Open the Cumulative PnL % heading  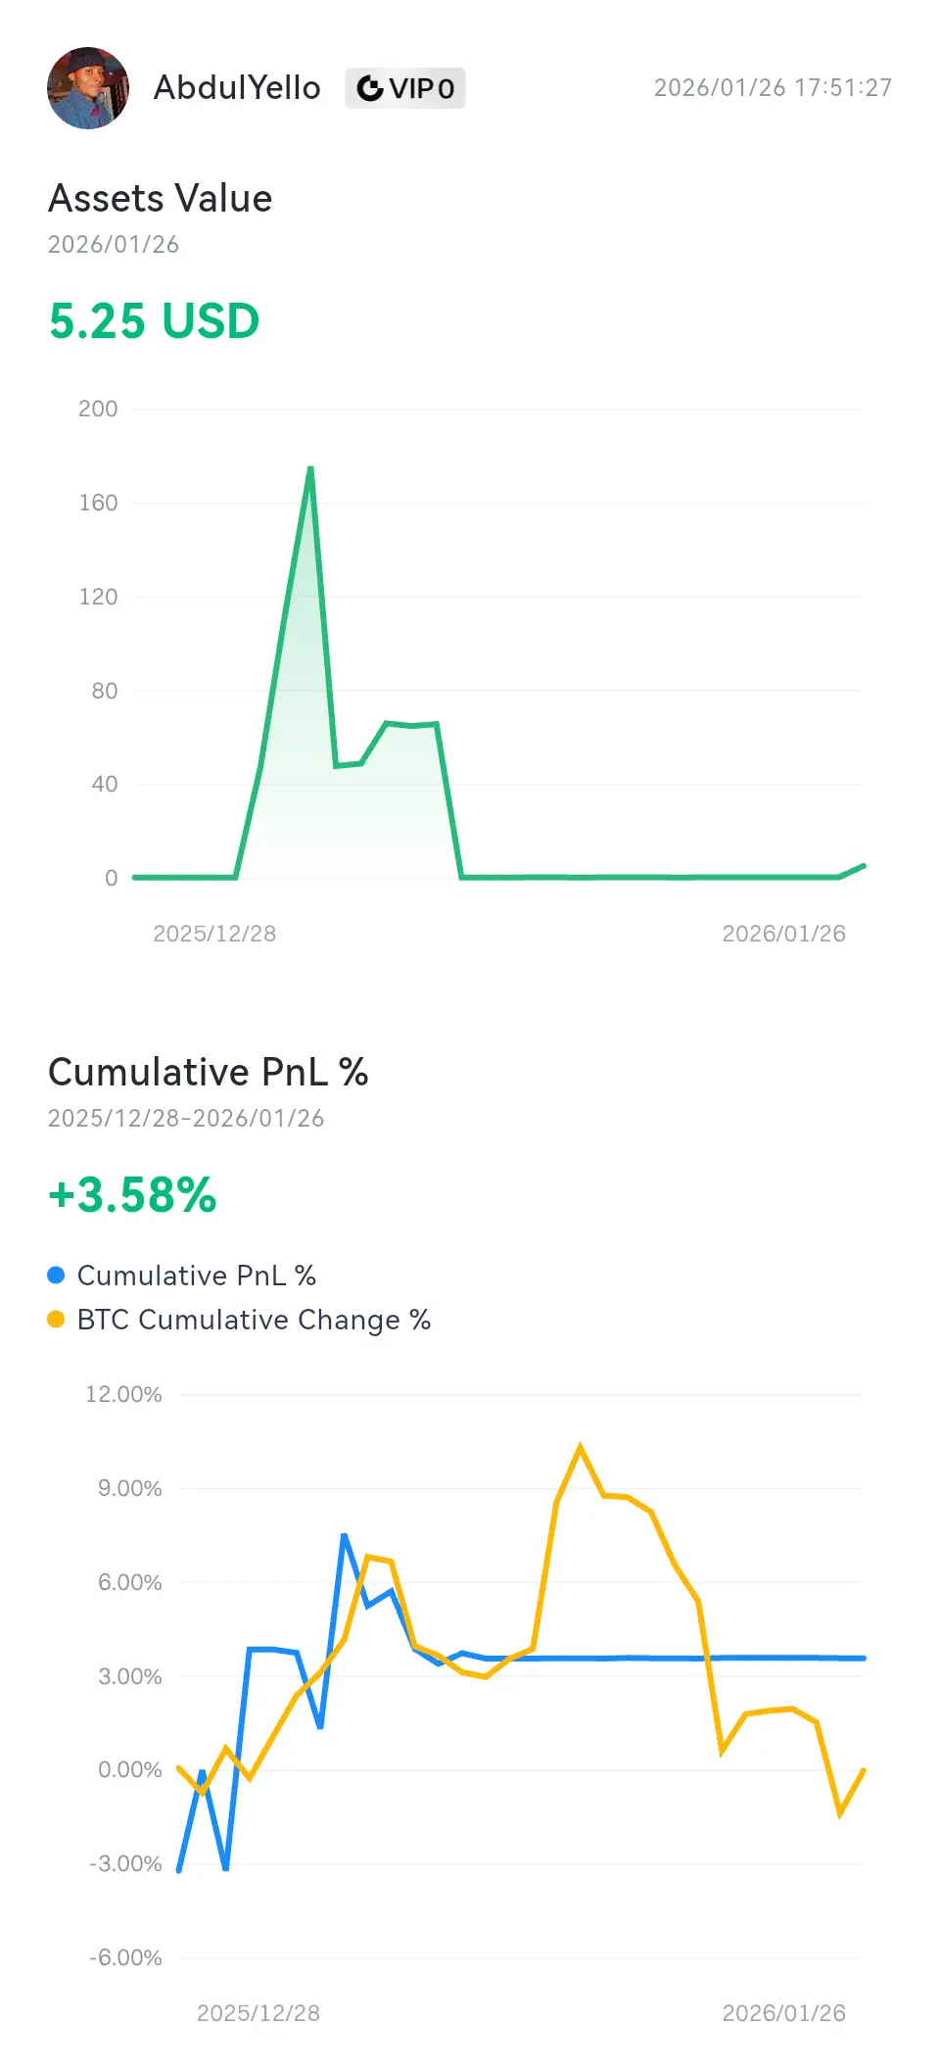click(x=209, y=1072)
